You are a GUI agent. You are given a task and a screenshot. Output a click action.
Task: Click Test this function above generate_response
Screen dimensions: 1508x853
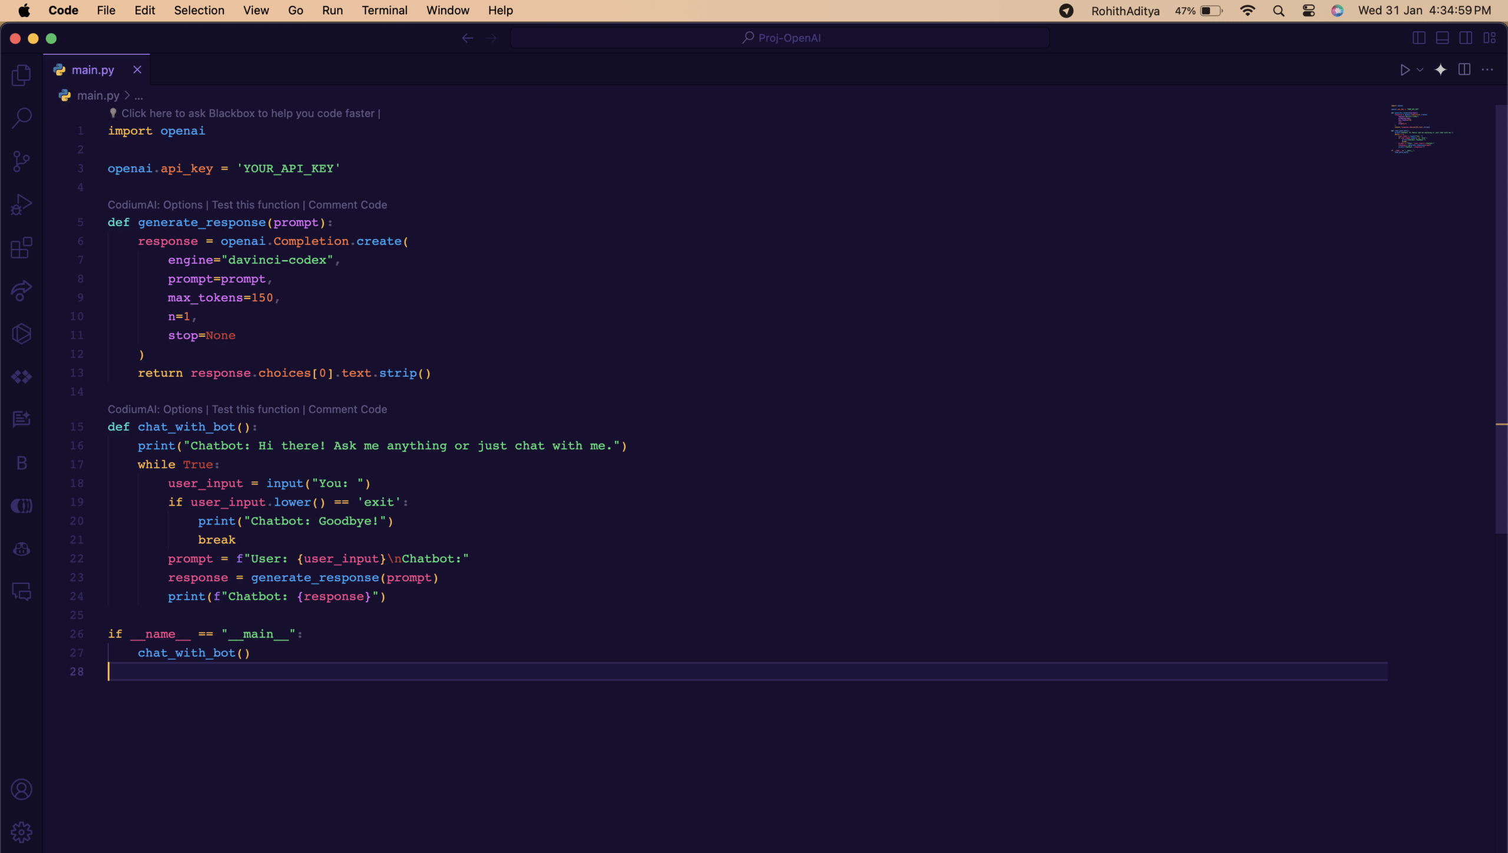pyautogui.click(x=255, y=205)
